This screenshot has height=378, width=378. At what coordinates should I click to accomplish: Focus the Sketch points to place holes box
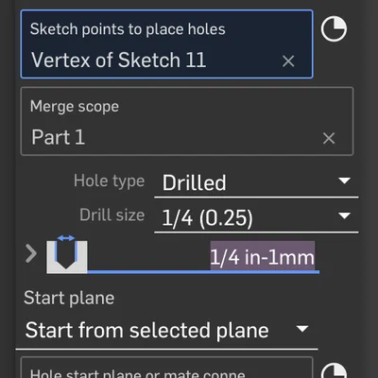pos(166,44)
